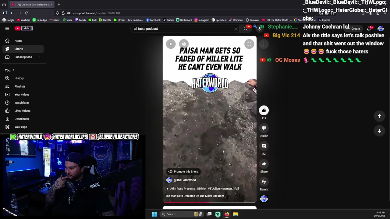The width and height of the screenshot is (390, 219).
Task: Open the YouTube hamburger guide menu
Action: [7, 28]
